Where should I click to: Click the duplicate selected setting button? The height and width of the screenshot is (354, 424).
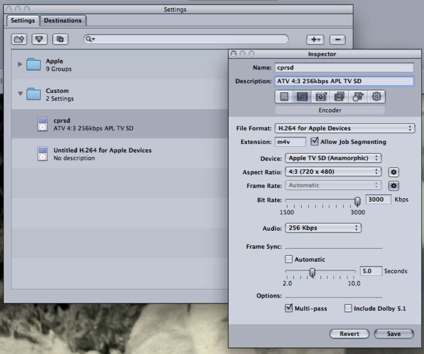tap(60, 39)
